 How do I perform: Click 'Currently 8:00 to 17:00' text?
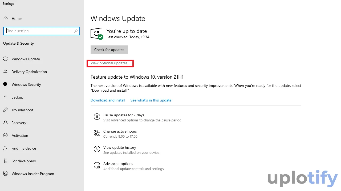click(120, 137)
